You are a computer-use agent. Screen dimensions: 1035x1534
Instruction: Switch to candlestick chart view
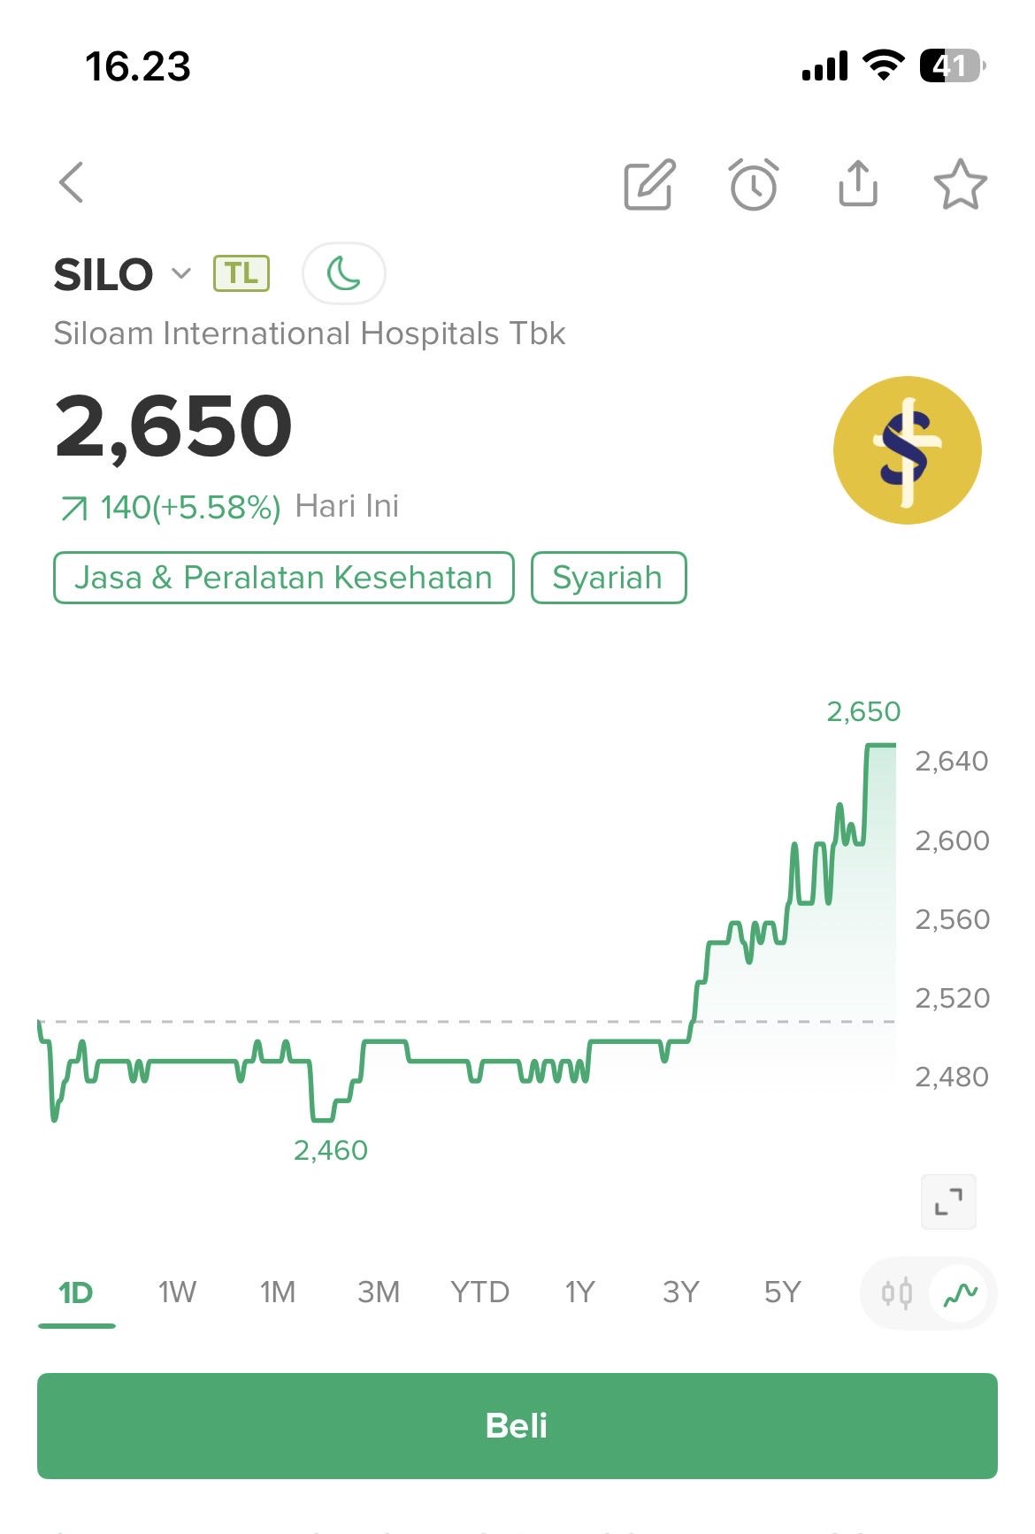coord(896,1294)
